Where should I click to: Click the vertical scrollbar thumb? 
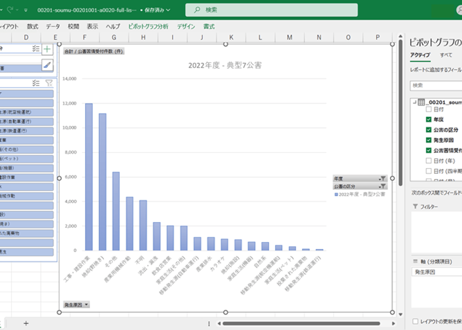coord(400,113)
